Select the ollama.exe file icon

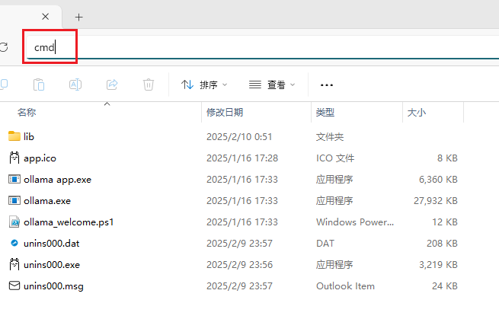tap(14, 201)
